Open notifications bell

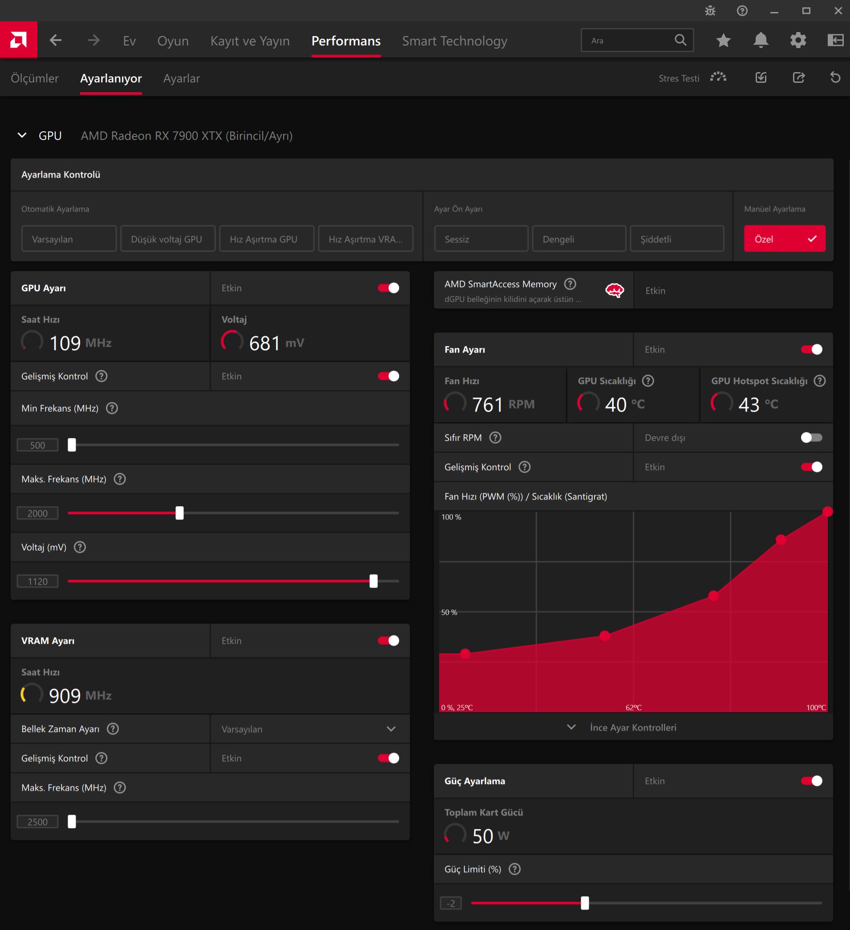[761, 41]
